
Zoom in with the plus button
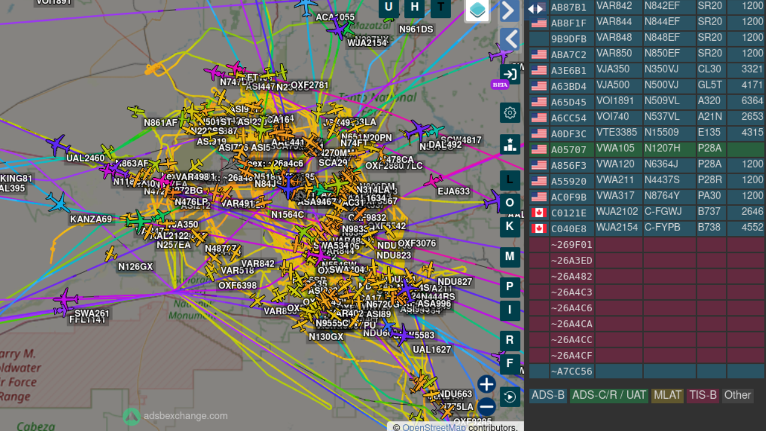(487, 384)
